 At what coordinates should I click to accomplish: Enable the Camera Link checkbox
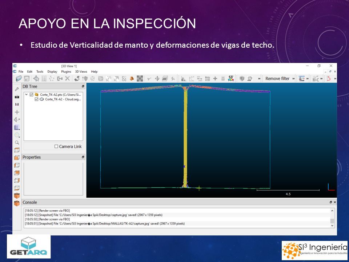[56, 146]
